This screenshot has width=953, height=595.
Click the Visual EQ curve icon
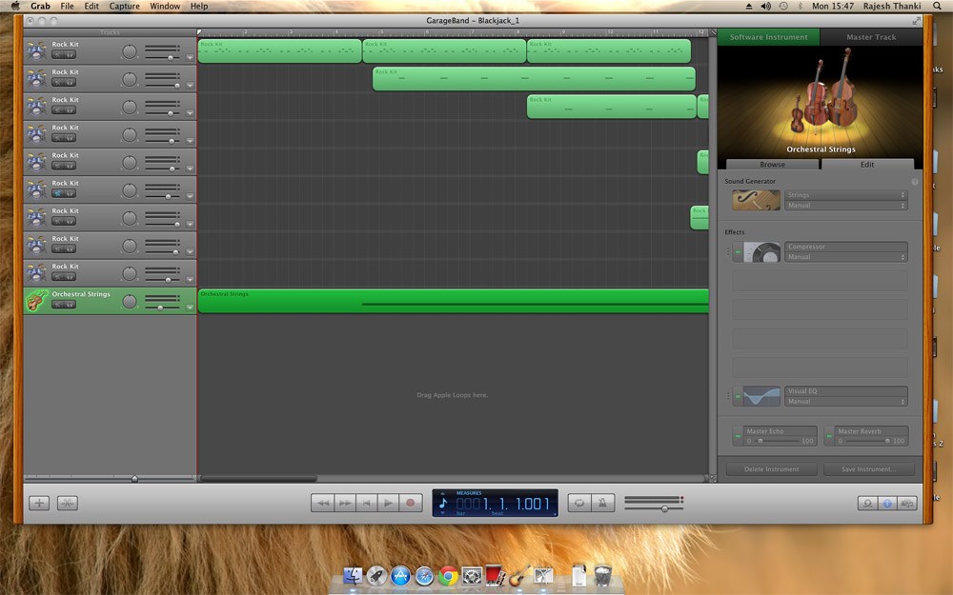761,396
